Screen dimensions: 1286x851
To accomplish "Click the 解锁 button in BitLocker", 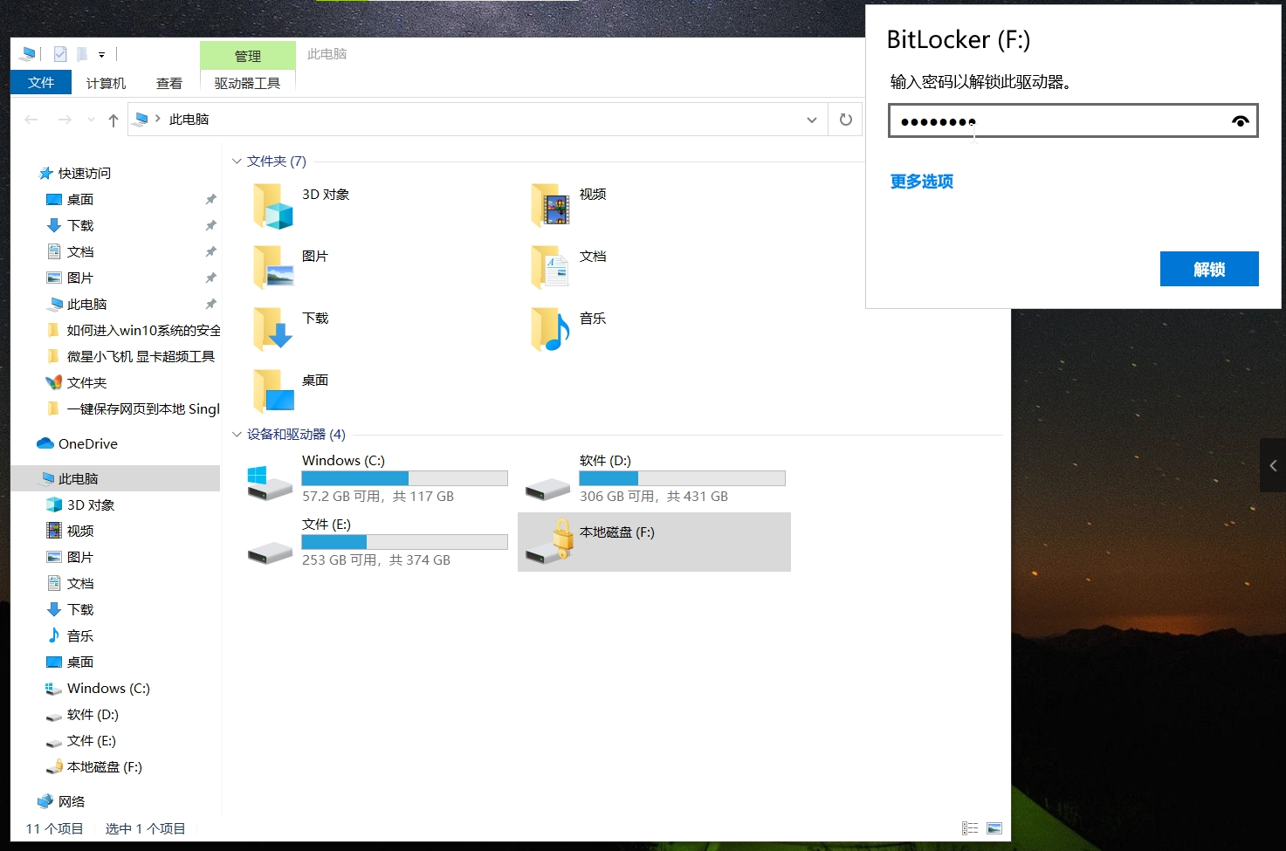I will 1209,269.
